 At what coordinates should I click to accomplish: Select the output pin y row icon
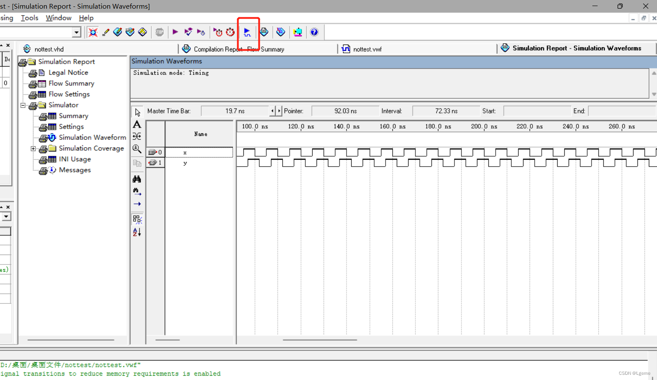pos(155,163)
